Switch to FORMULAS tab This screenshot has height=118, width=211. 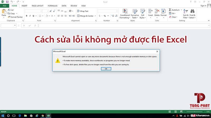(52, 6)
